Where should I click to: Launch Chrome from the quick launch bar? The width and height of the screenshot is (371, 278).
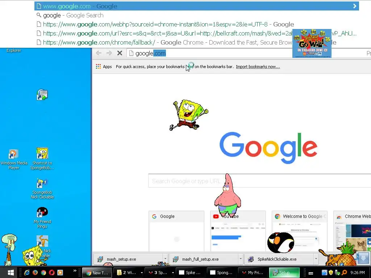pyautogui.click(x=43, y=273)
